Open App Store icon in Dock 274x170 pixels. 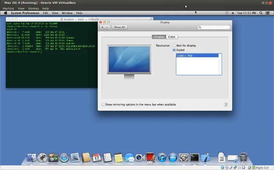173,158
